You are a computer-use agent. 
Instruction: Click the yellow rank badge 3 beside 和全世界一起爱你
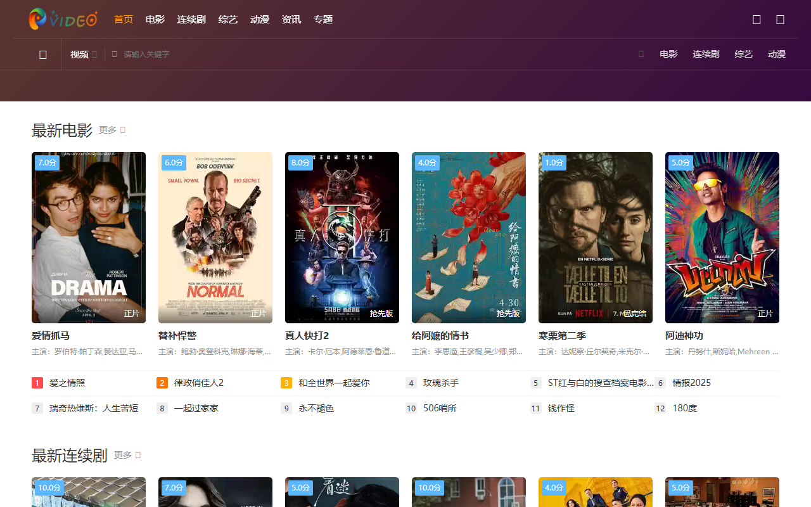click(286, 383)
